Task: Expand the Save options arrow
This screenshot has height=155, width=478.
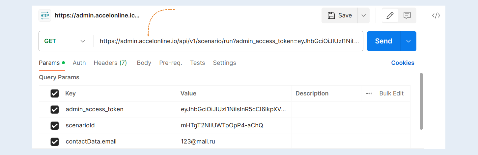Action: (x=364, y=15)
